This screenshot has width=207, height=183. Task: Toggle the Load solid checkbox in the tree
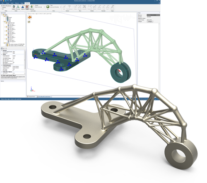coord(6,19)
